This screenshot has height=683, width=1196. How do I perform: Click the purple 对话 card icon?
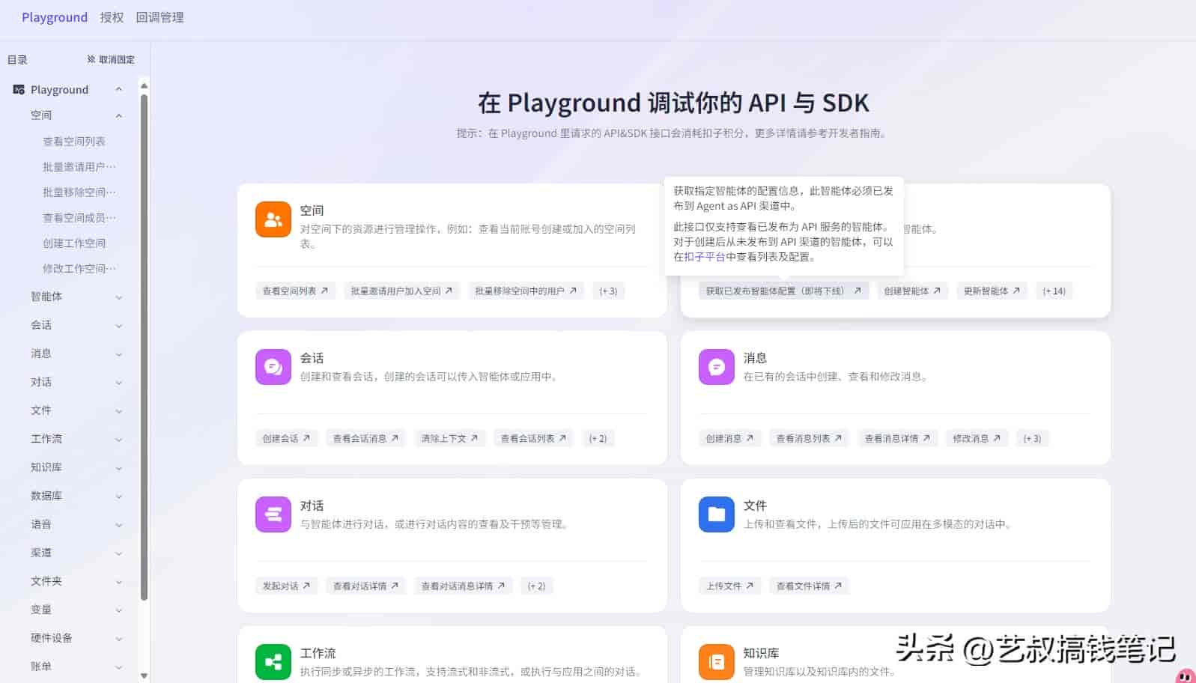click(273, 514)
